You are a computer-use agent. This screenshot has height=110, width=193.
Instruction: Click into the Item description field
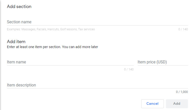pyautogui.click(x=97, y=85)
